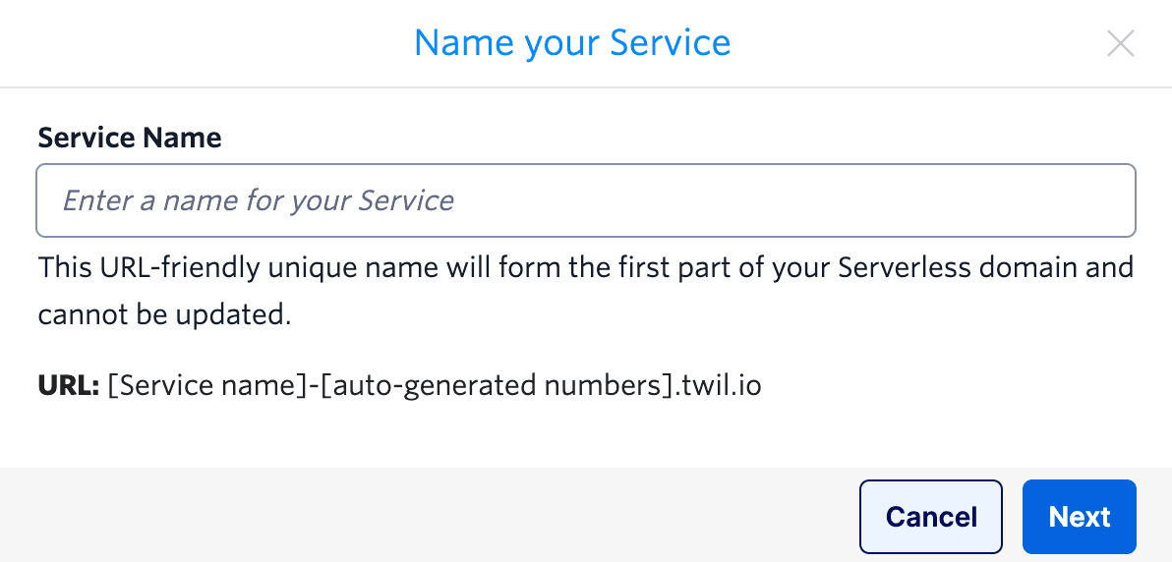Click the bold Service Name label

click(130, 138)
